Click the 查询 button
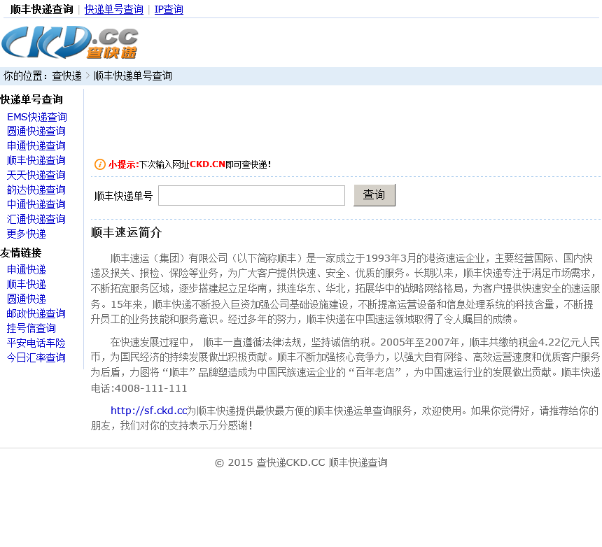This screenshot has width=602, height=547. [x=374, y=195]
